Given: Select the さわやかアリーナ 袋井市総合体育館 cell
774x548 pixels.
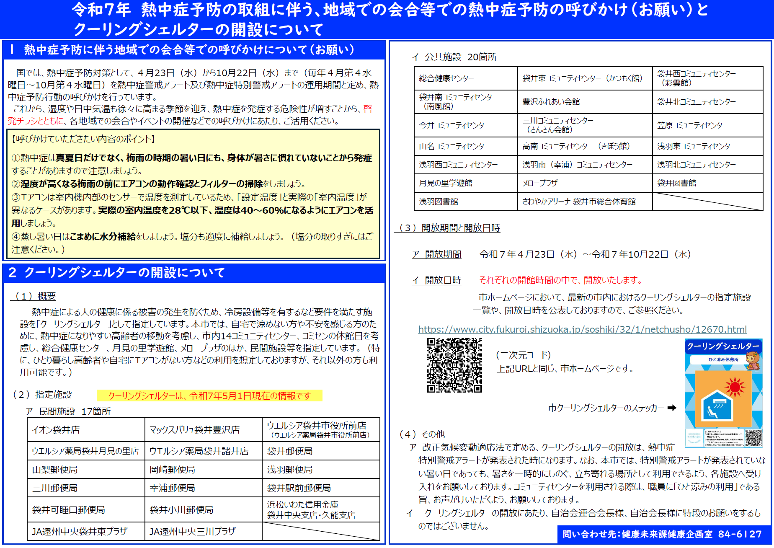Looking at the screenshot, I should point(585,201).
